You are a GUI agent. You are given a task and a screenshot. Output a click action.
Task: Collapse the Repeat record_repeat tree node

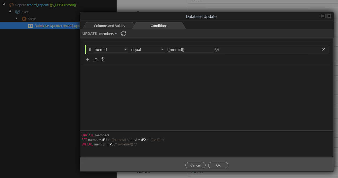(x=4, y=5)
